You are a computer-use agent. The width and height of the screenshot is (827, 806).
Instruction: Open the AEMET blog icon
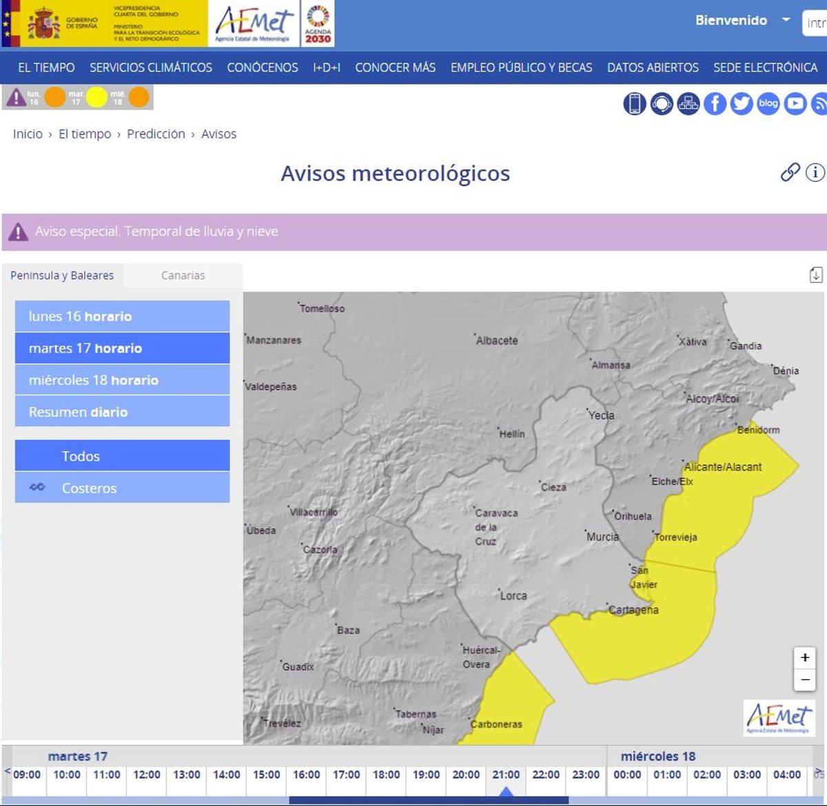pos(768,104)
